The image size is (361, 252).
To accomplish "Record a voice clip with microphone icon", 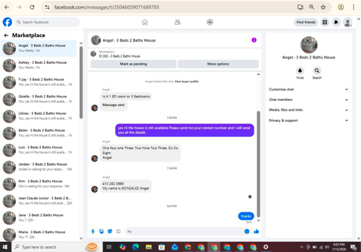I will tap(93, 232).
